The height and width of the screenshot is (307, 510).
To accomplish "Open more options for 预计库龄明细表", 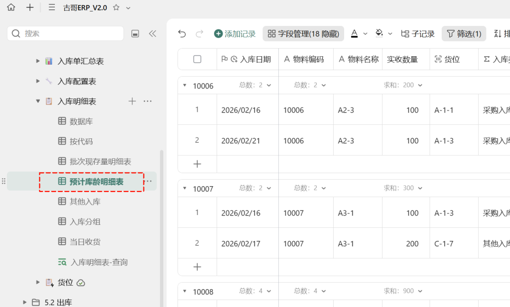I will [149, 181].
